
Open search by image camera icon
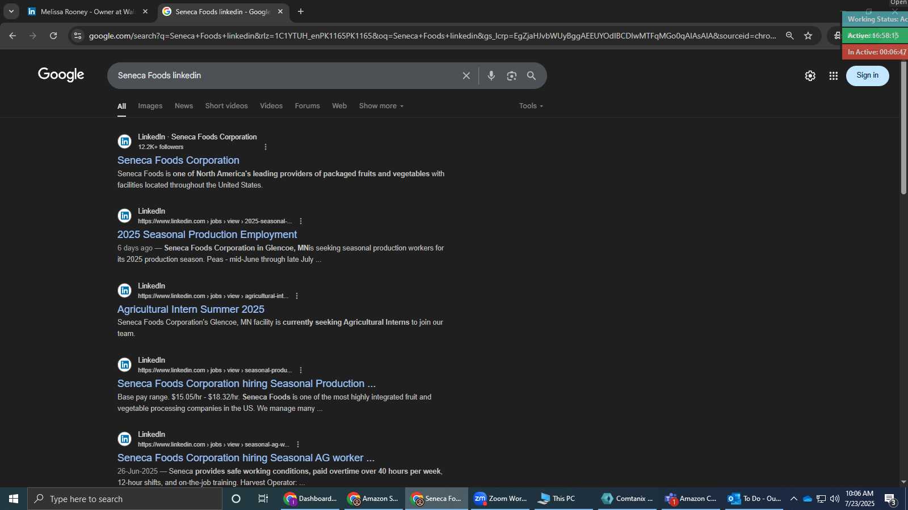tap(512, 76)
